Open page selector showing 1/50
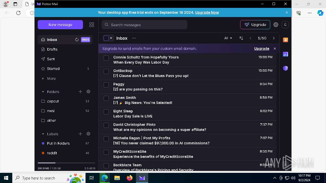 pos(262,38)
